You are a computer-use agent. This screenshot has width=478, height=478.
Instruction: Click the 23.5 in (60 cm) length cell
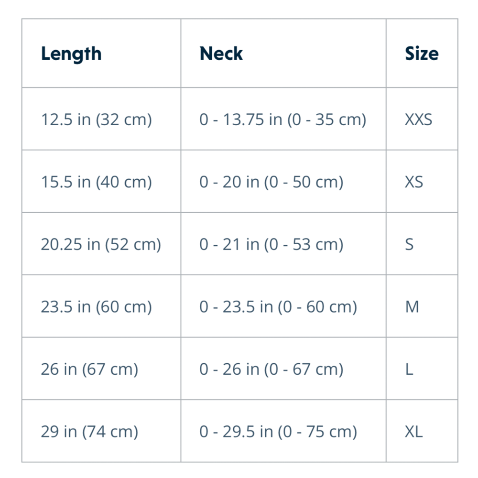[96, 306]
